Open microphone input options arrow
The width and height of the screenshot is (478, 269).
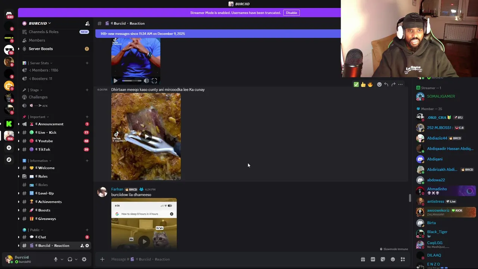62,259
